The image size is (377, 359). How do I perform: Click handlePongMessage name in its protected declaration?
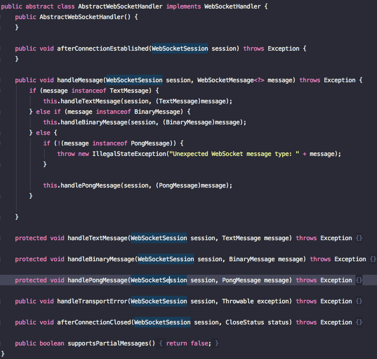[x=97, y=280]
